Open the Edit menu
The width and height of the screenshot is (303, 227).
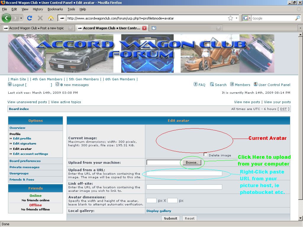point(14,9)
